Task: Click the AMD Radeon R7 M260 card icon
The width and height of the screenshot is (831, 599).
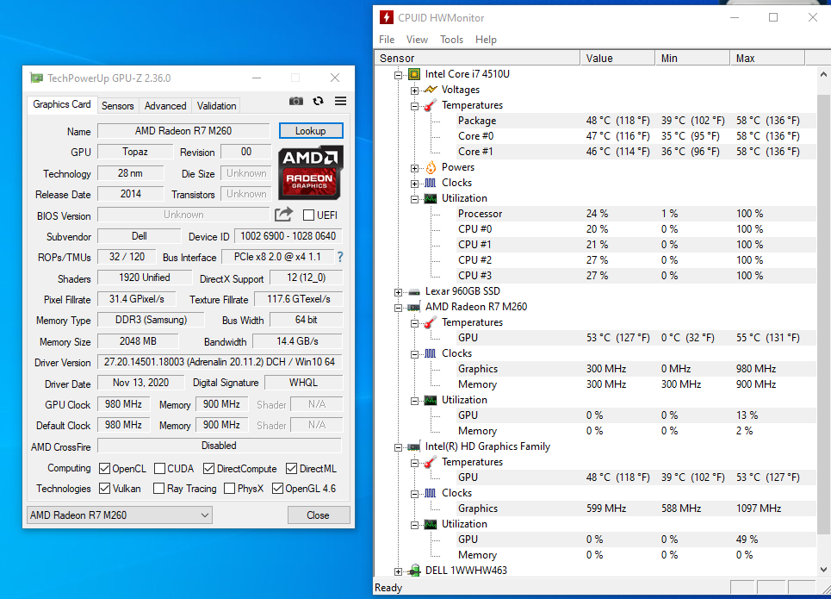Action: (x=413, y=307)
